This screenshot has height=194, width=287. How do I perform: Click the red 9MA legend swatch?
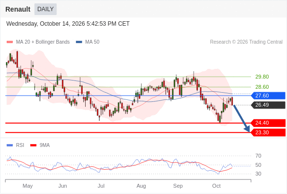[x=33, y=145]
